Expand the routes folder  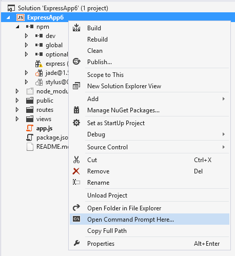coord(17,110)
